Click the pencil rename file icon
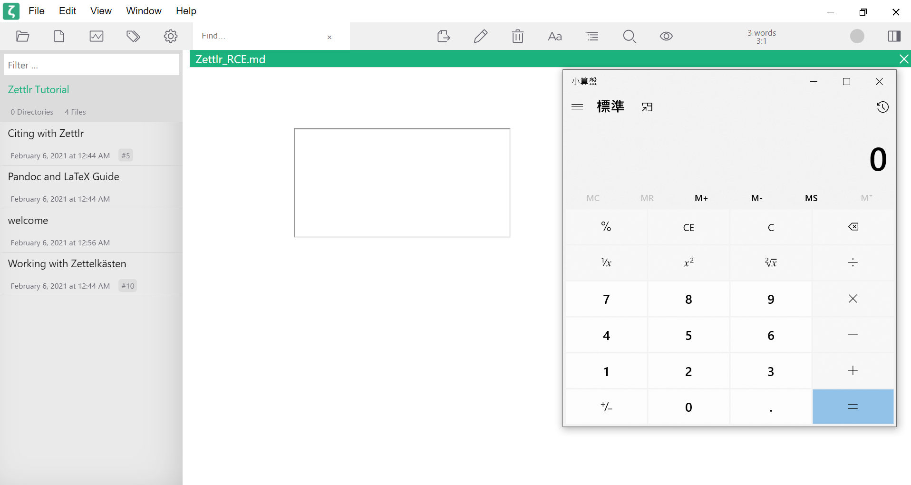Viewport: 911px width, 485px height. point(481,36)
